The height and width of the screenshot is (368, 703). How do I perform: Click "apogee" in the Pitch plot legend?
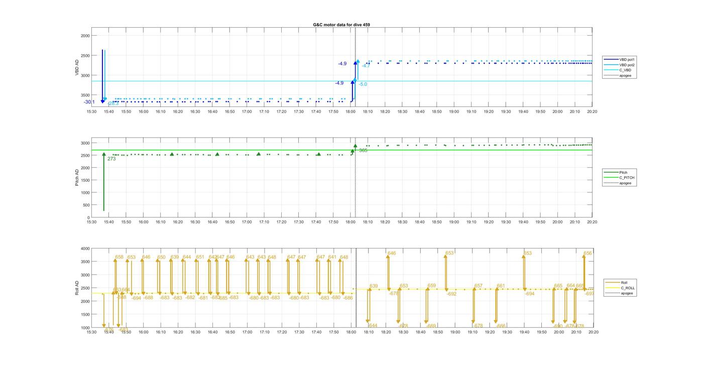click(619, 183)
